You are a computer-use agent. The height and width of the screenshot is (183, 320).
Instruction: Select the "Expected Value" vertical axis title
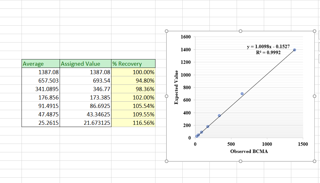pos(176,88)
